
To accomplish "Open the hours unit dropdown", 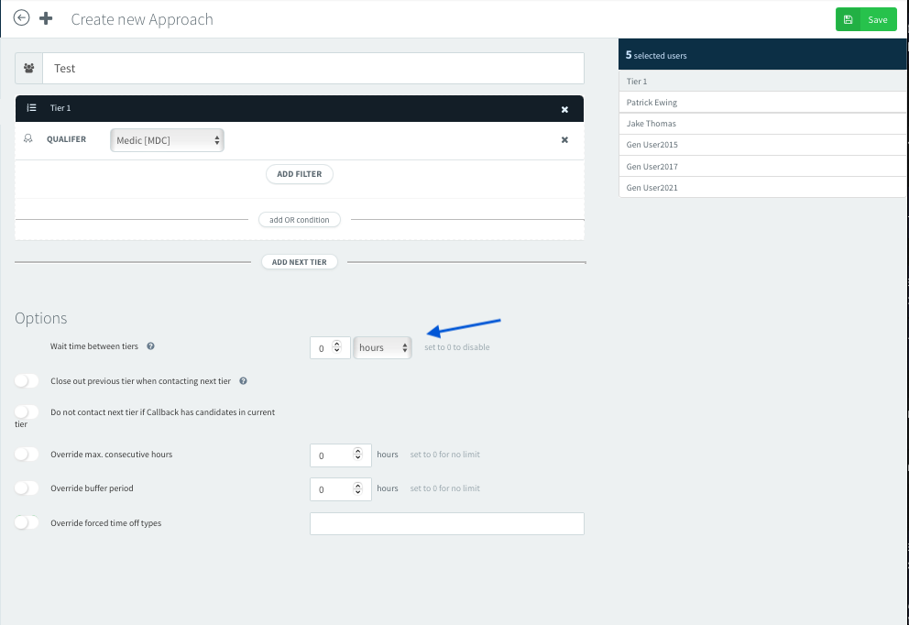I will 383,348.
